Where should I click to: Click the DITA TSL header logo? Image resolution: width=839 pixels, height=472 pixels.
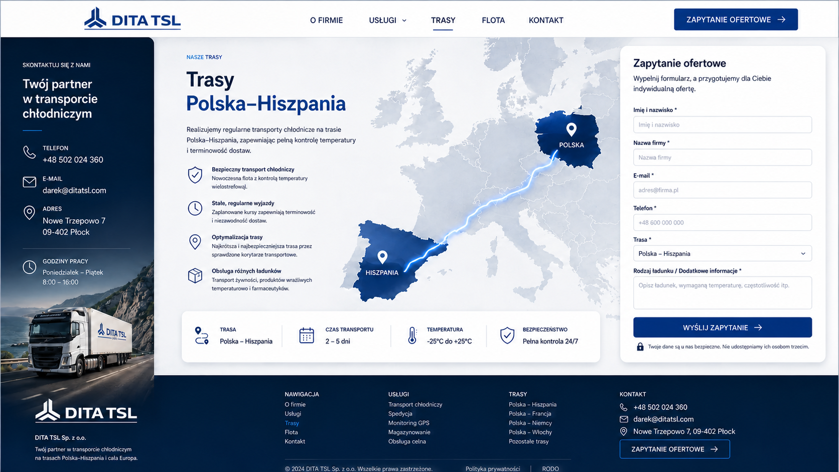click(132, 19)
